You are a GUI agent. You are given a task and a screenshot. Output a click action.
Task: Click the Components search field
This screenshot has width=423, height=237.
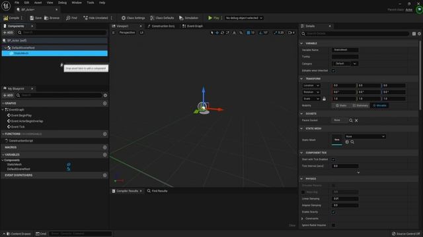(61, 32)
